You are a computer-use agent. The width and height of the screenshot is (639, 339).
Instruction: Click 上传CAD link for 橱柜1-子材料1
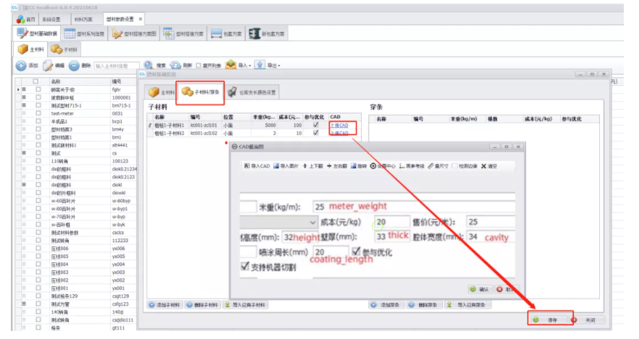point(339,125)
